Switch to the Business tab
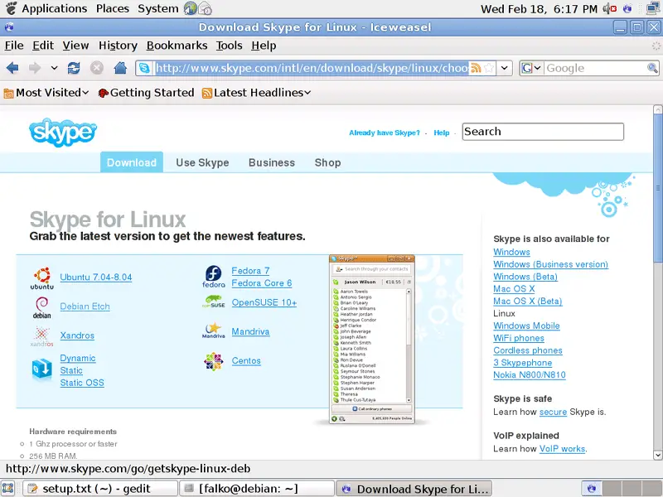Image resolution: width=663 pixels, height=497 pixels. [272, 162]
